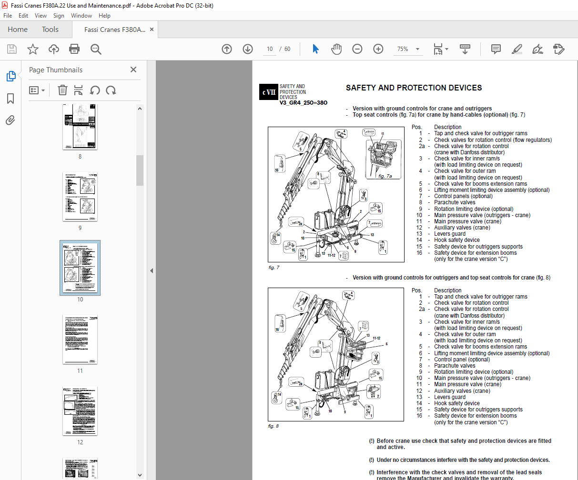Image resolution: width=578 pixels, height=480 pixels.
Task: Open the Fill and Sign pen tool
Action: tap(538, 49)
